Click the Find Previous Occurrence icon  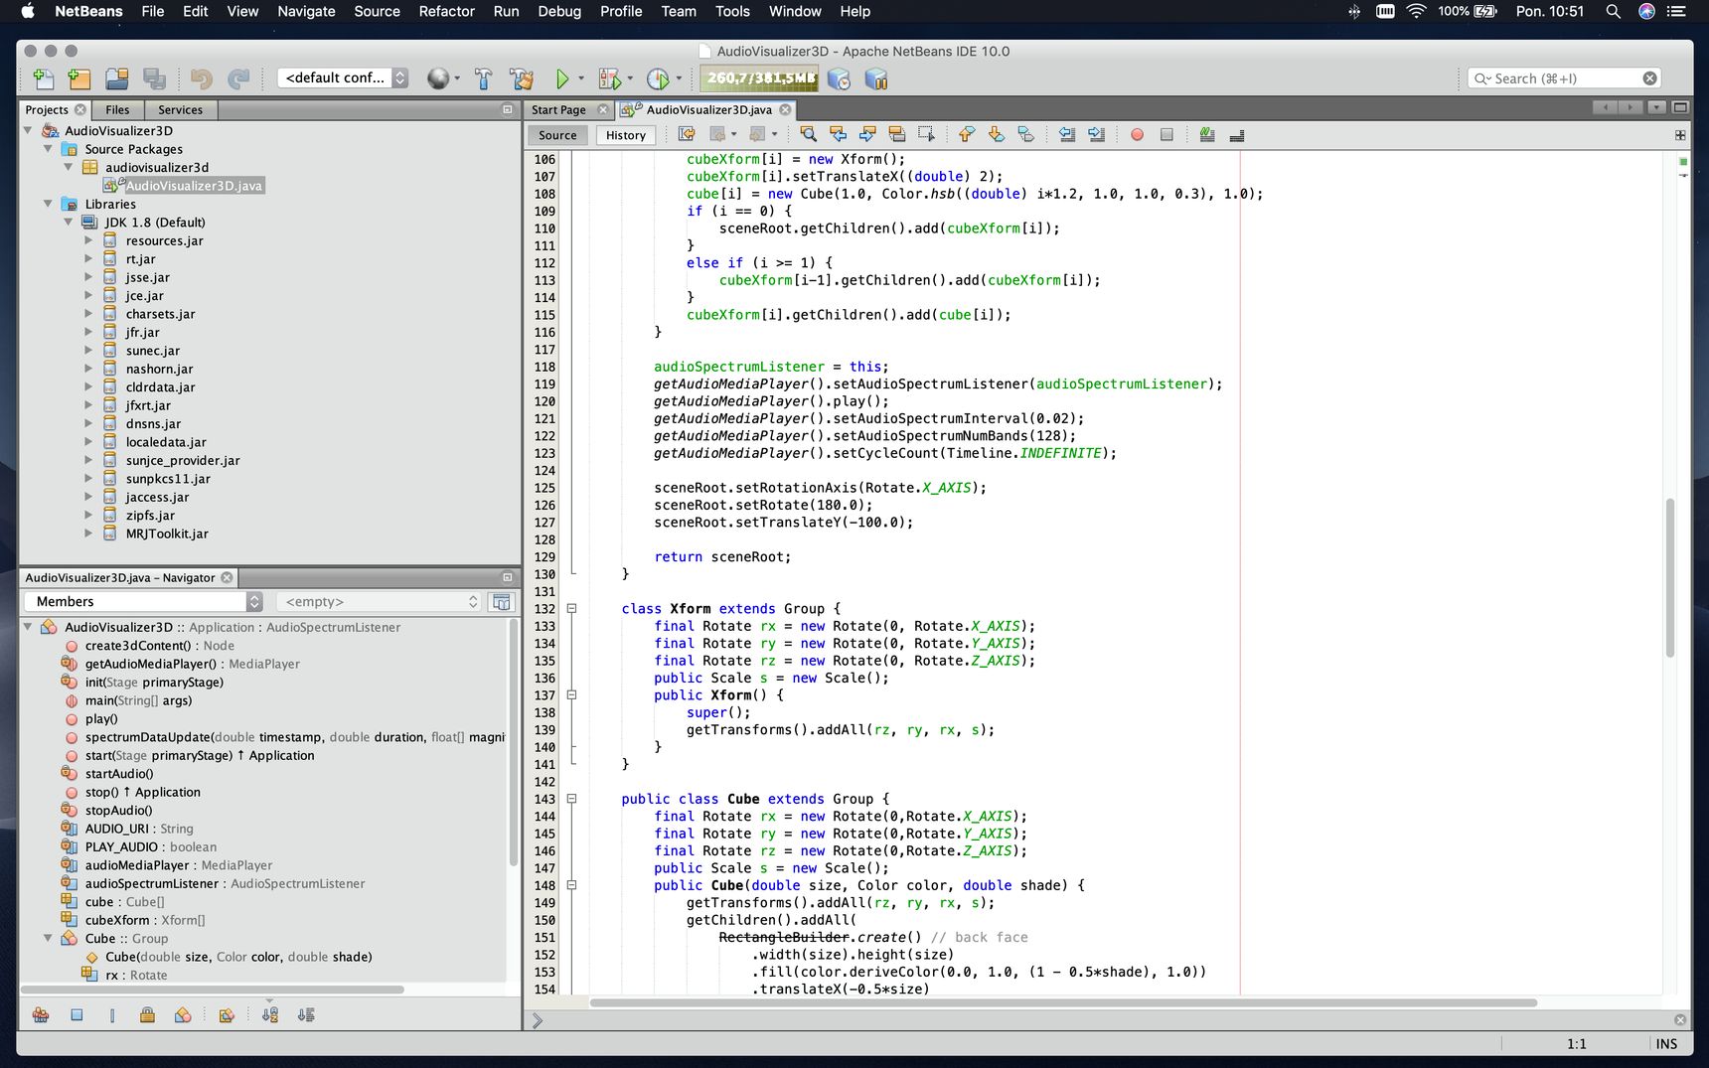pos(838,134)
